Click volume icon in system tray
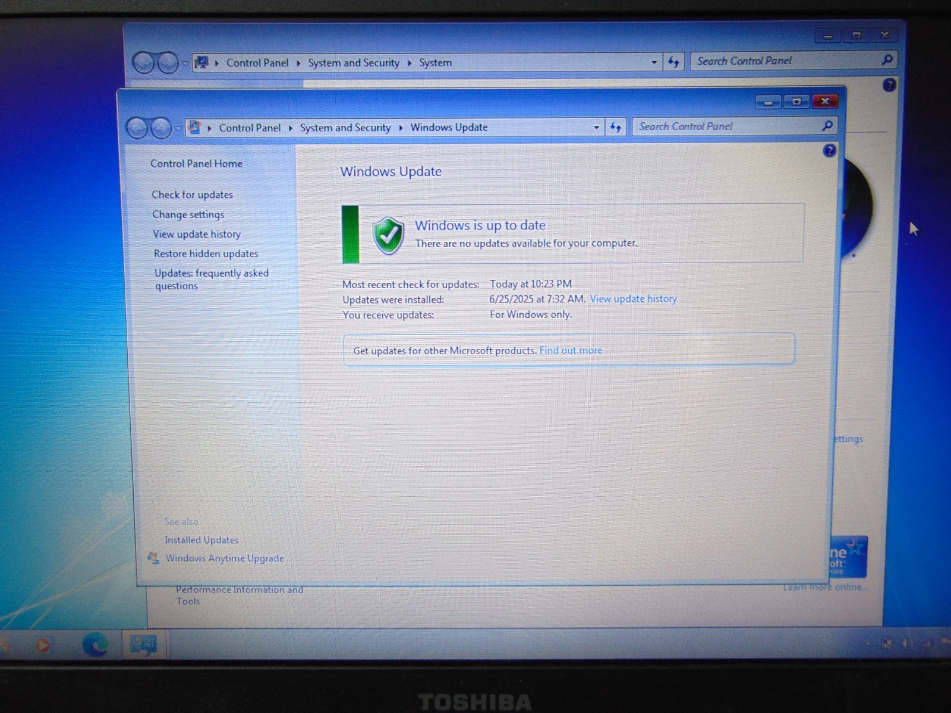Viewport: 951px width, 713px height. click(x=907, y=643)
